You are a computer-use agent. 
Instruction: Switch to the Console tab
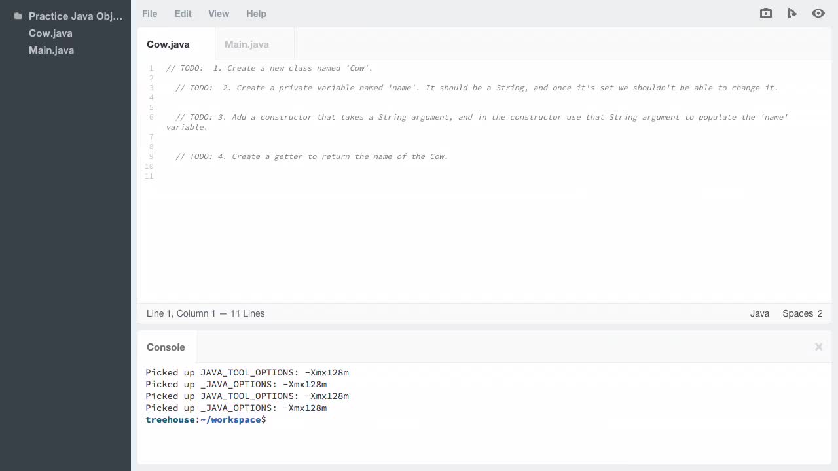tap(166, 347)
